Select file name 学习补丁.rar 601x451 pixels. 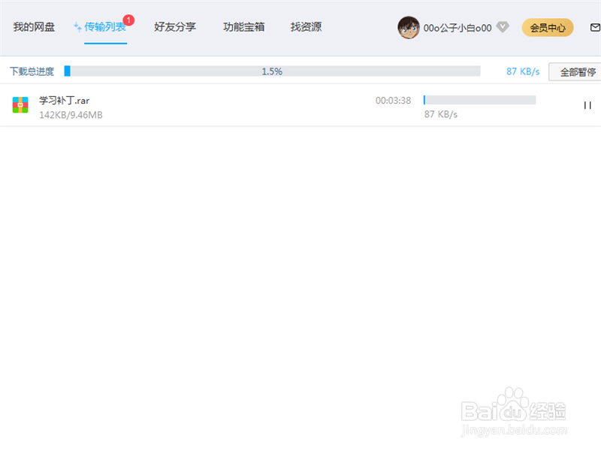pyautogui.click(x=64, y=101)
